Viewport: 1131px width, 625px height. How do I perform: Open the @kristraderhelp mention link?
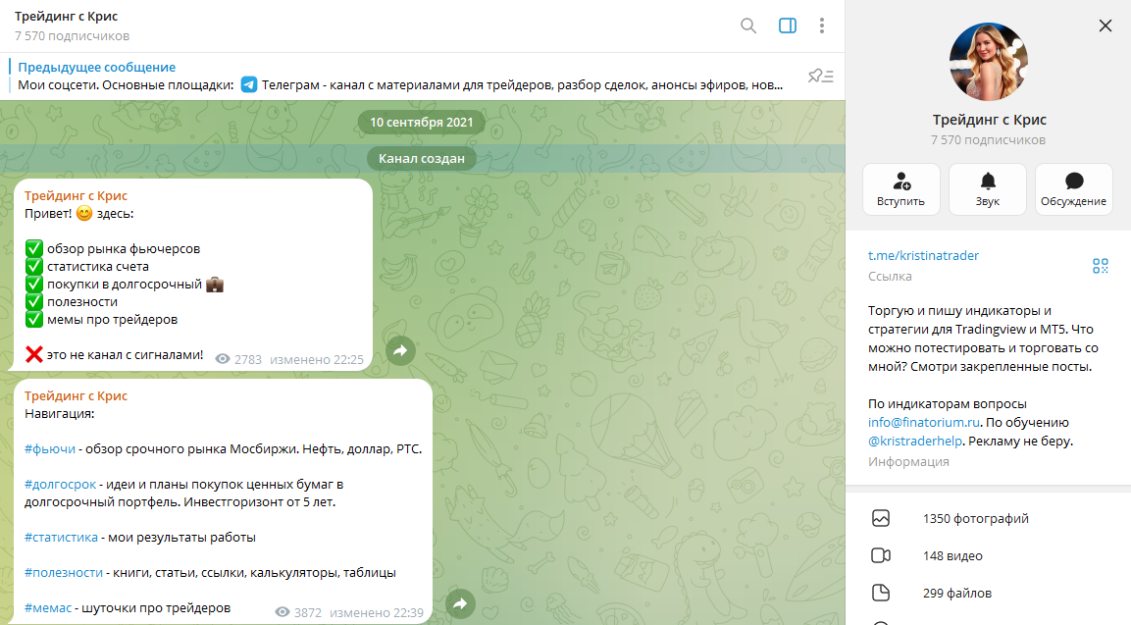915,441
